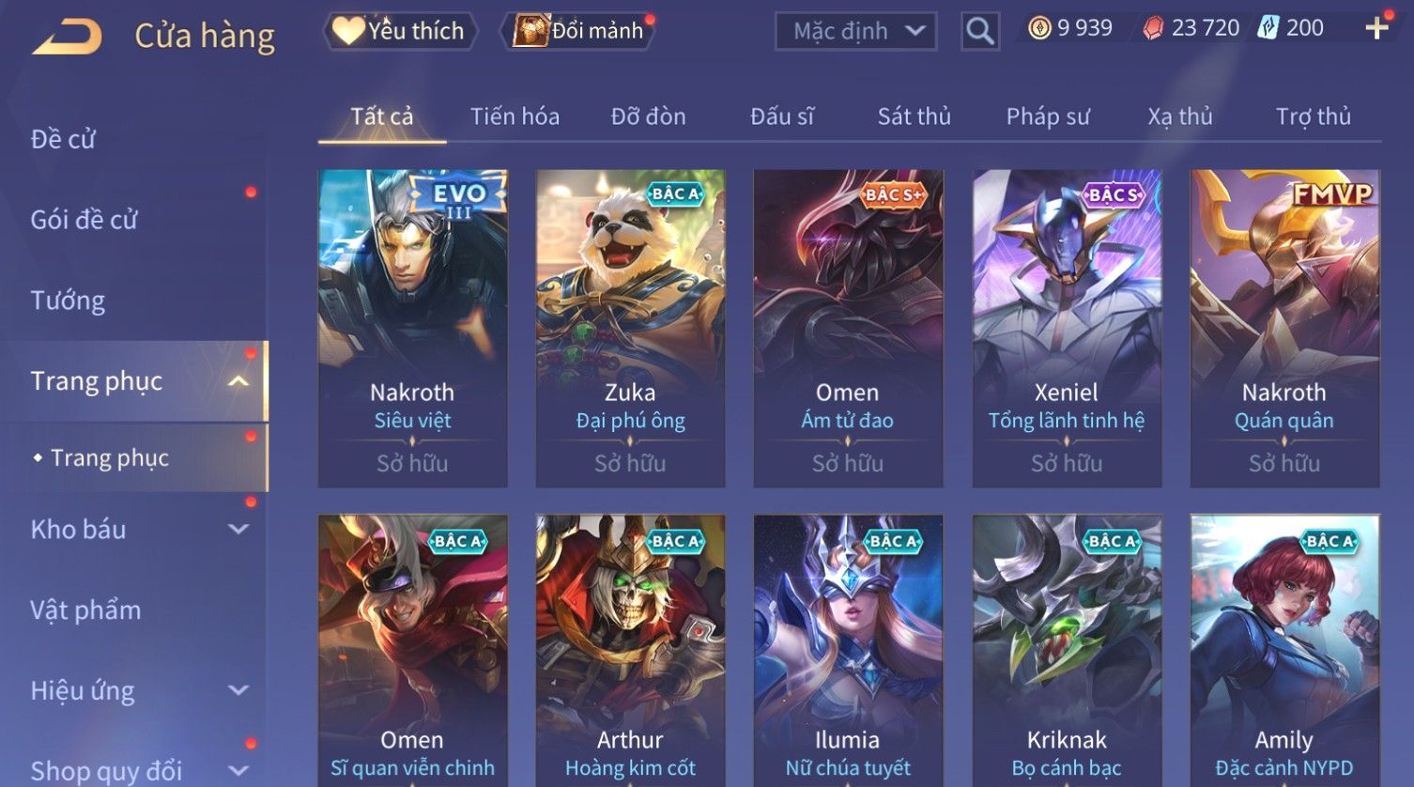Click the blue voucher balance icon
1414x787 pixels.
[1268, 28]
